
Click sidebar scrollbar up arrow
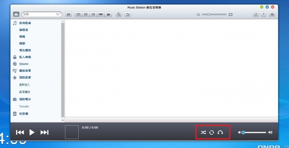(x=63, y=21)
